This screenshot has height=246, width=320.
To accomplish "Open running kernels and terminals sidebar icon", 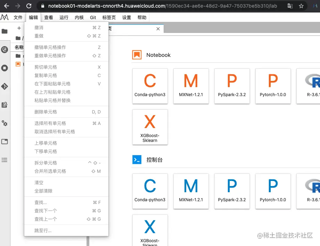I will 5,68.
